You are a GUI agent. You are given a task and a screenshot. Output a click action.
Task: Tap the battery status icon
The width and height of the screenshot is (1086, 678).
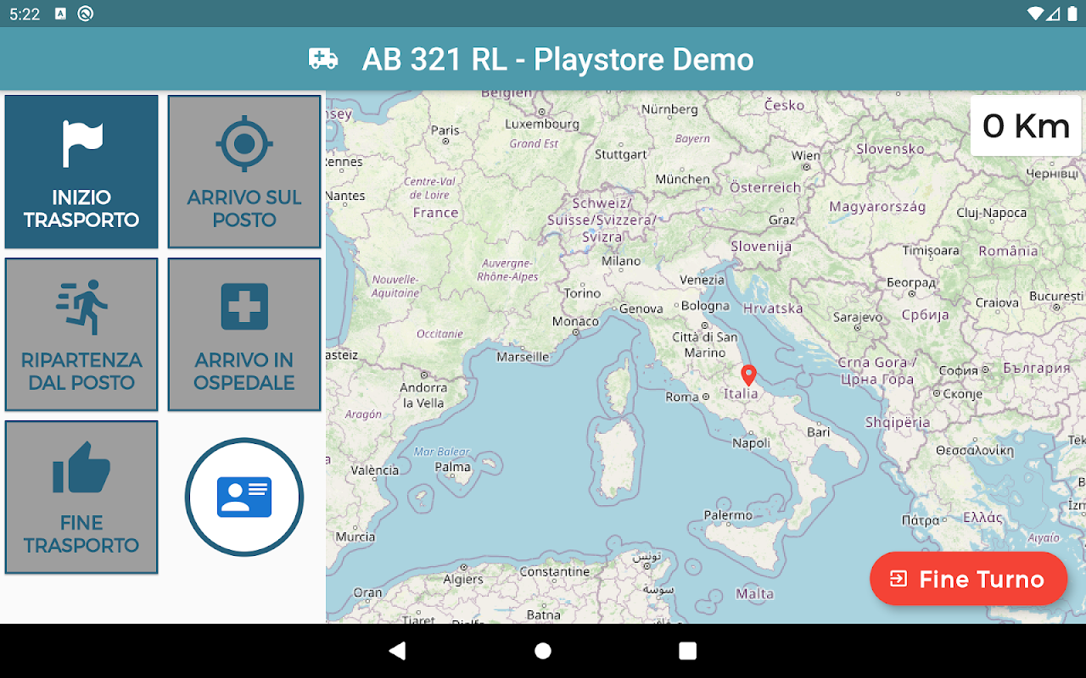pos(1072,14)
